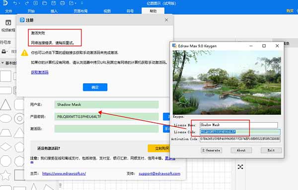Select the pentagon shape in the library
The width and height of the screenshot is (298, 190).
click(19, 147)
